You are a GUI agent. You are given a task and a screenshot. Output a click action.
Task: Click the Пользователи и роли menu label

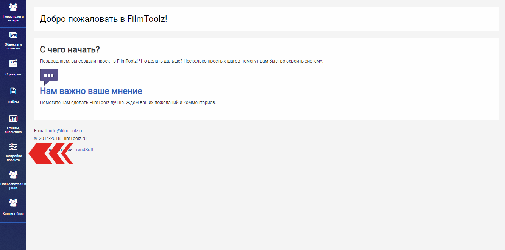point(13,186)
